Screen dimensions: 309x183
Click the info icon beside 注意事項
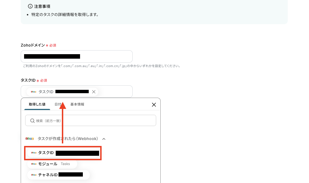[30, 6]
